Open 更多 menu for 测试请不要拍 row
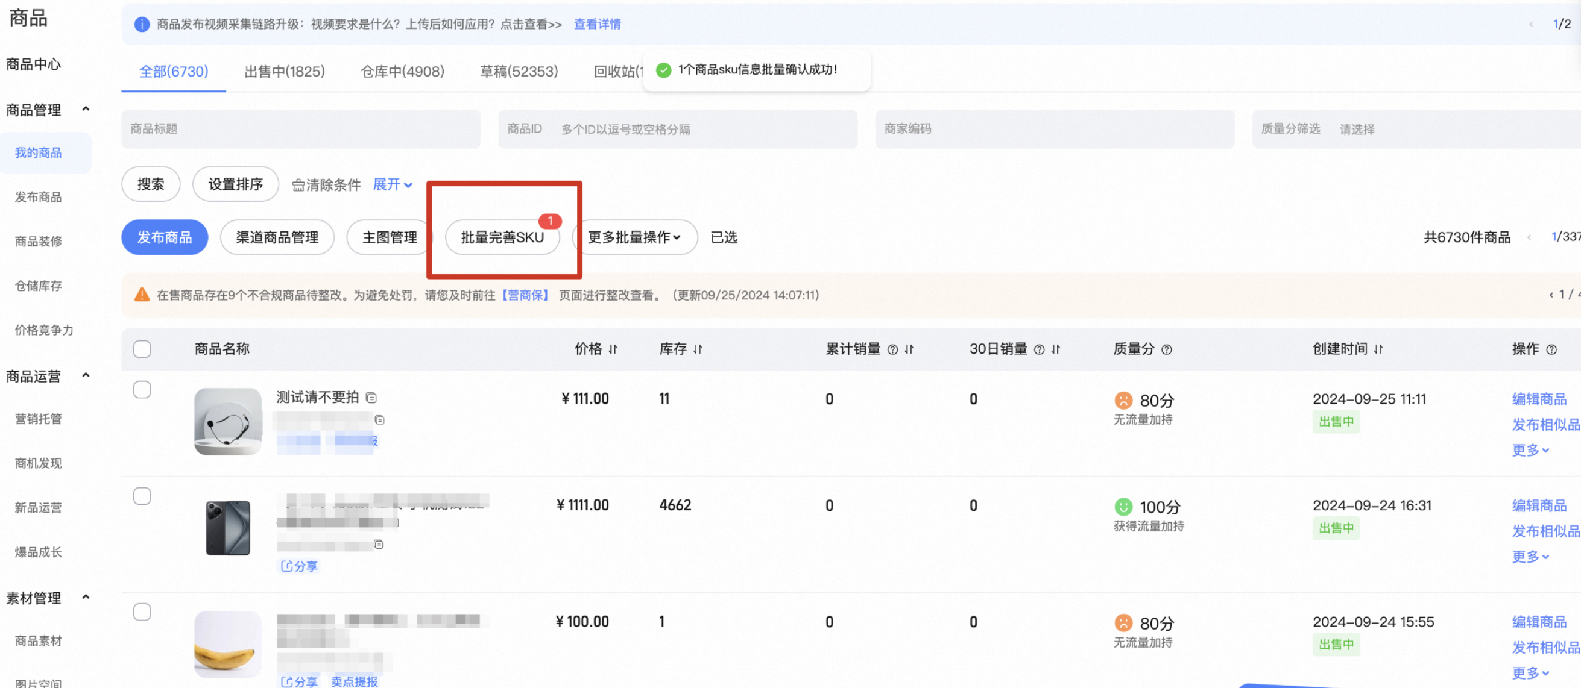Viewport: 1581px width, 688px height. 1531,450
